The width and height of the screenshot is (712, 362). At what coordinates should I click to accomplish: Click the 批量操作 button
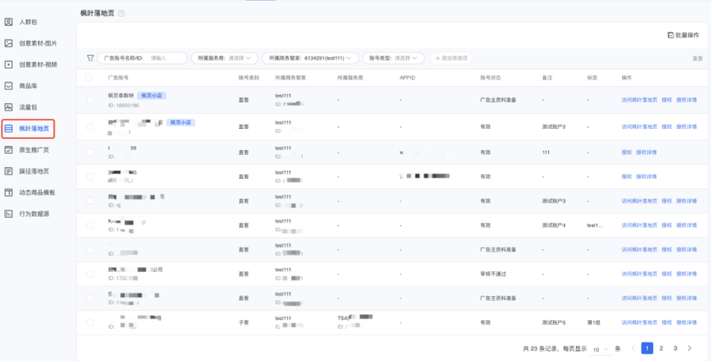coord(683,35)
